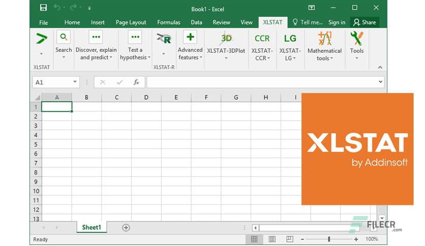Screen dimensions: 425x246
Task: Switch to Normal view icon
Action: click(x=254, y=239)
